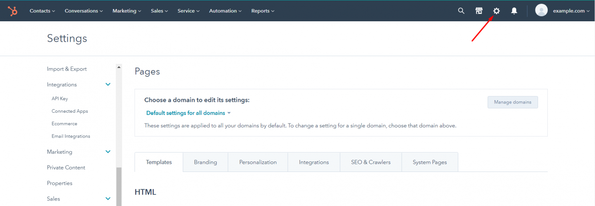Open the Marketplace storefront icon

click(479, 11)
